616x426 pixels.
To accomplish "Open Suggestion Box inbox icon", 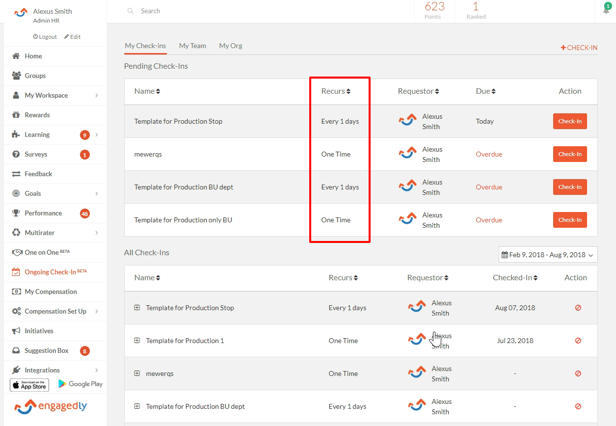I will coord(16,350).
